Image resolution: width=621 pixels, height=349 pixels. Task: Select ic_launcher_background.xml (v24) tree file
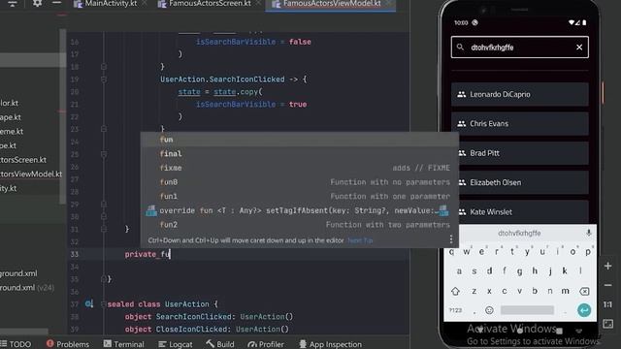[27, 288]
